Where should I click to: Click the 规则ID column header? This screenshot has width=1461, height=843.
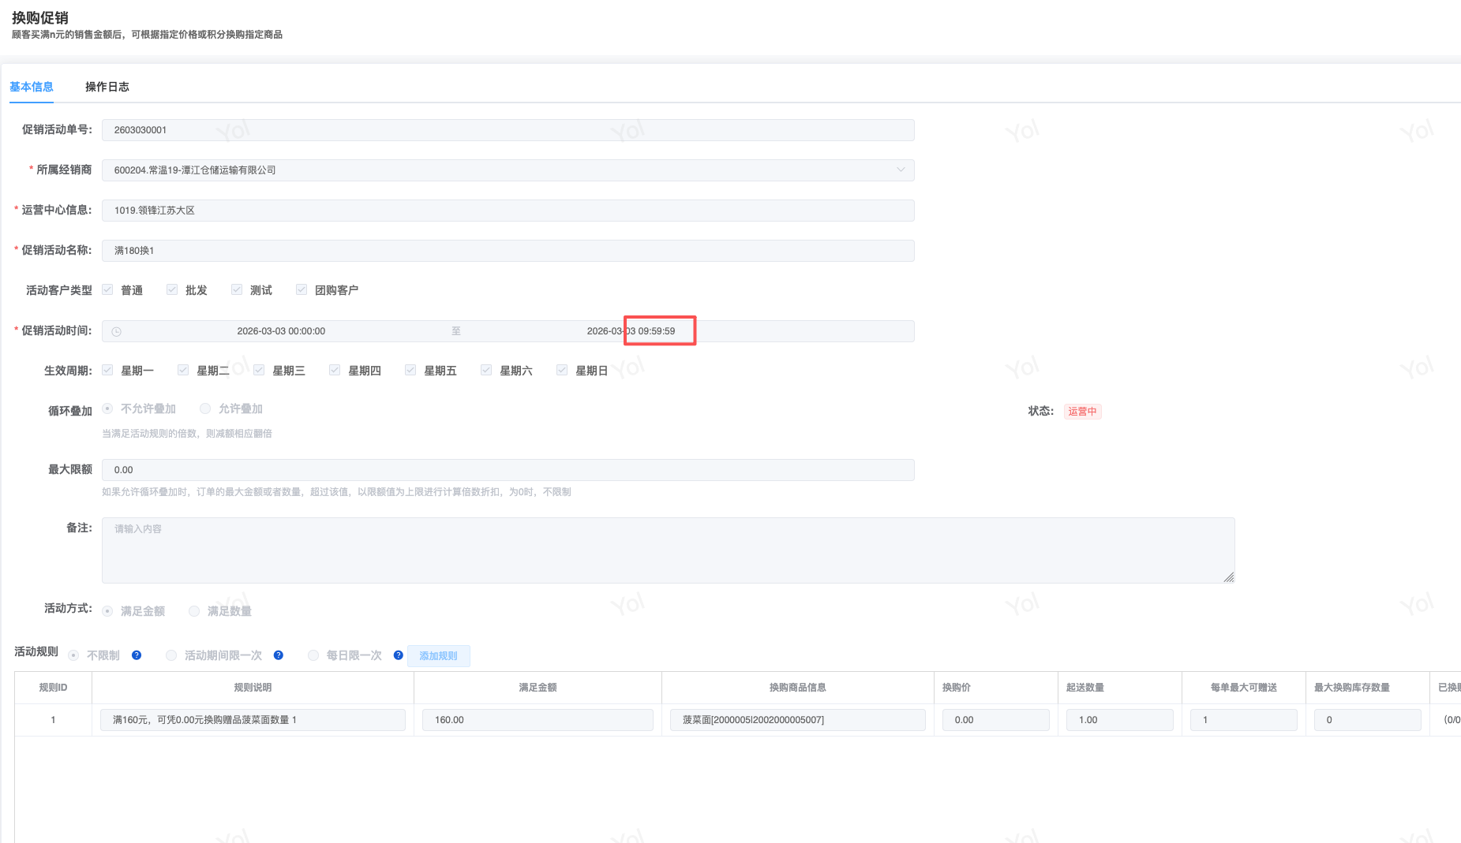tap(53, 688)
